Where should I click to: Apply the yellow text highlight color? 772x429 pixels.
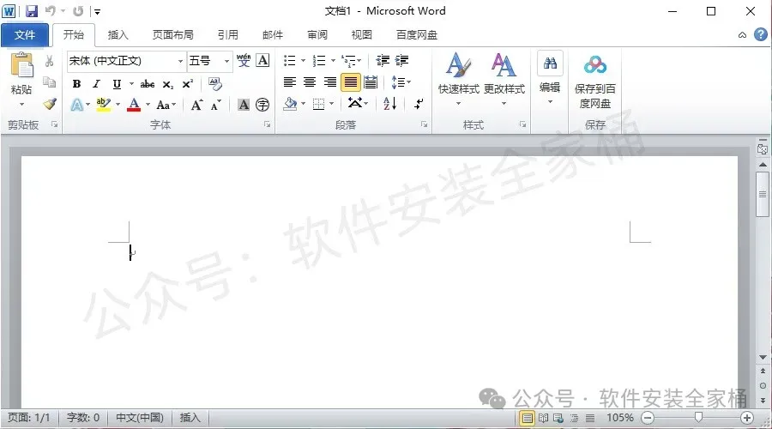point(104,105)
